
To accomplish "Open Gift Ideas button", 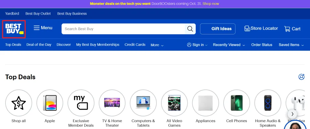I will (x=218, y=29).
